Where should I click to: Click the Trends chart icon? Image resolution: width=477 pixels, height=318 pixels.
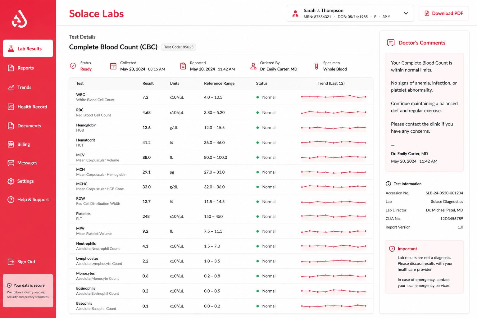11,88
